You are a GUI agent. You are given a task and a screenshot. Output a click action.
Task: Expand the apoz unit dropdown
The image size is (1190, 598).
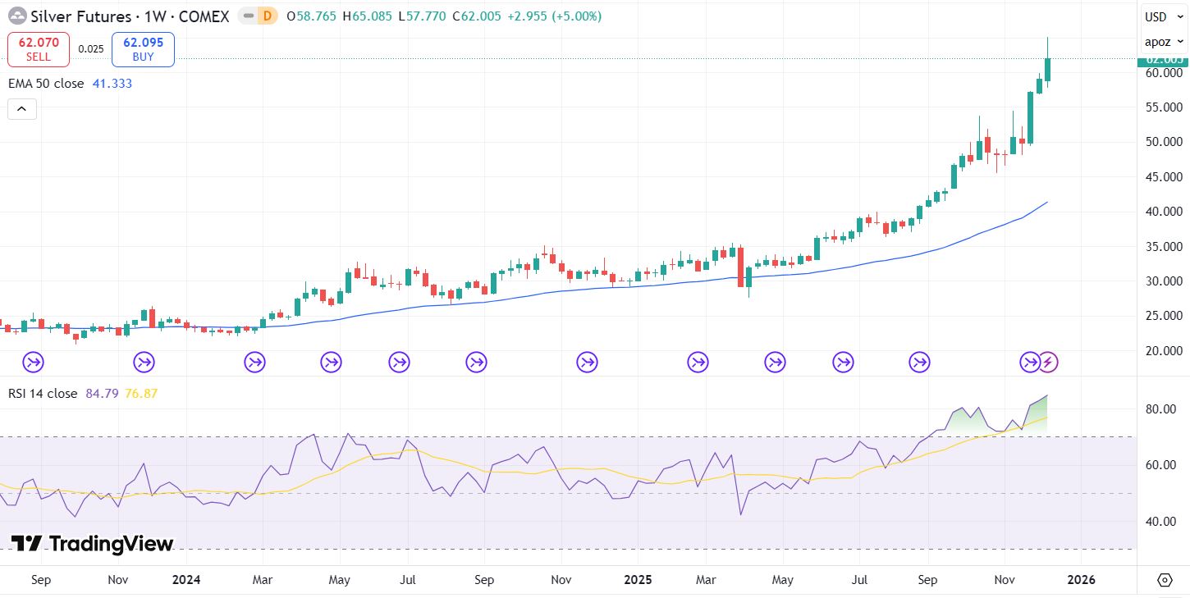point(1164,41)
